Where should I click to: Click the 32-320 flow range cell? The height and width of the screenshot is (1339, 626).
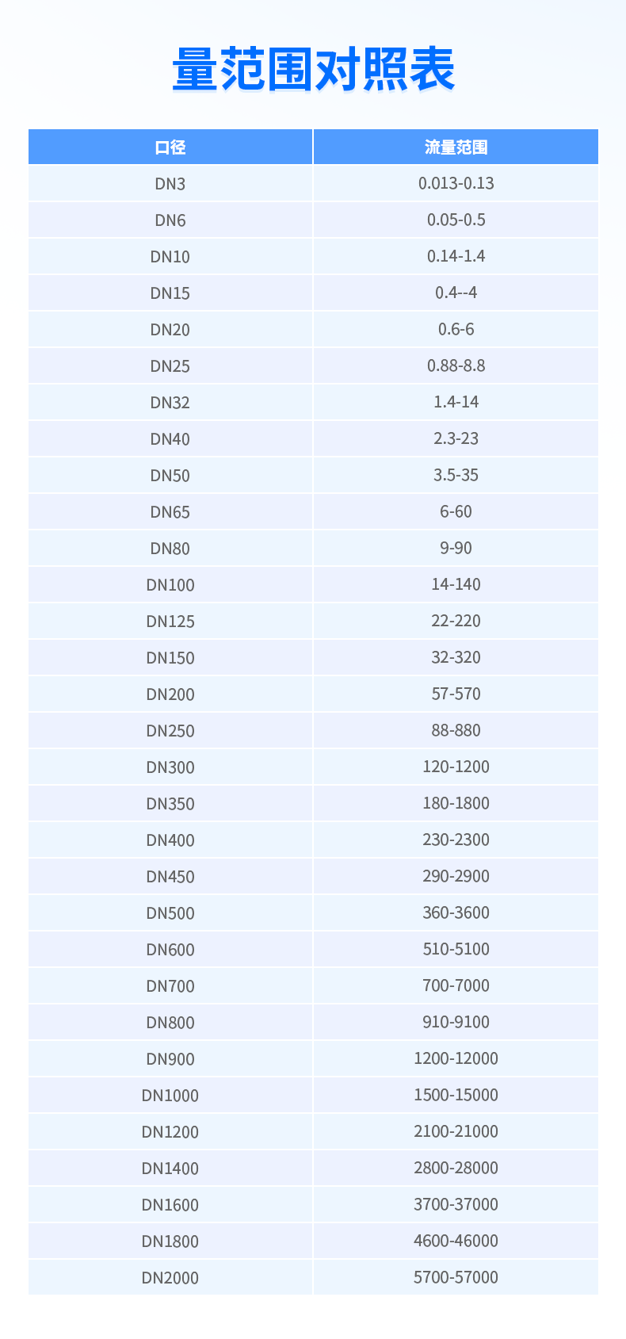click(456, 657)
